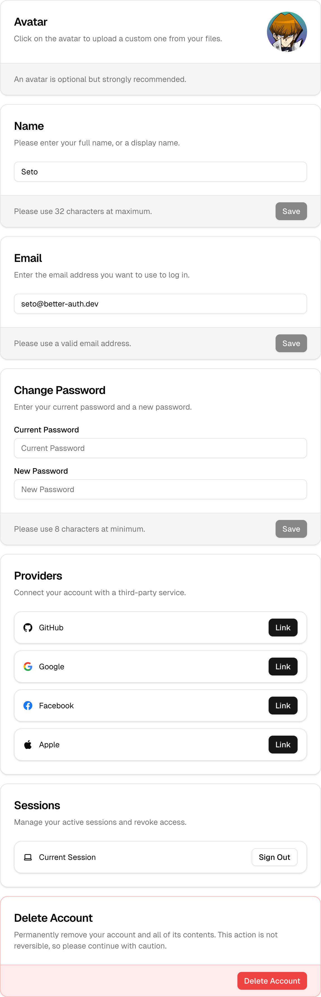Click the Apple provider icon
This screenshot has height=997, width=321.
pos(28,744)
